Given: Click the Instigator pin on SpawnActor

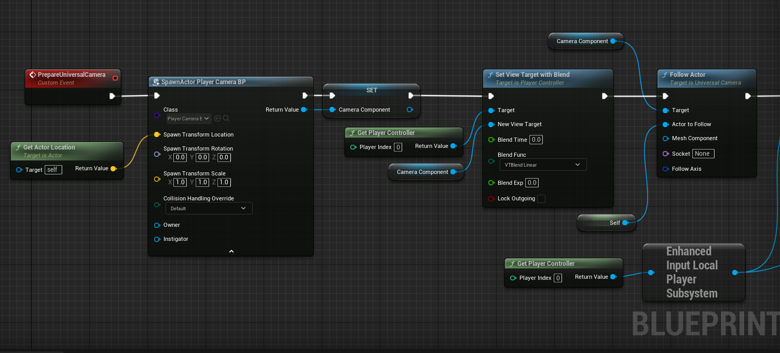Looking at the screenshot, I should 157,239.
